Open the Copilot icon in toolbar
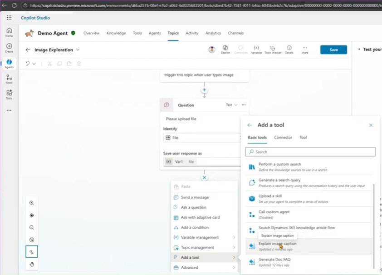This screenshot has width=382, height=275. (x=225, y=49)
